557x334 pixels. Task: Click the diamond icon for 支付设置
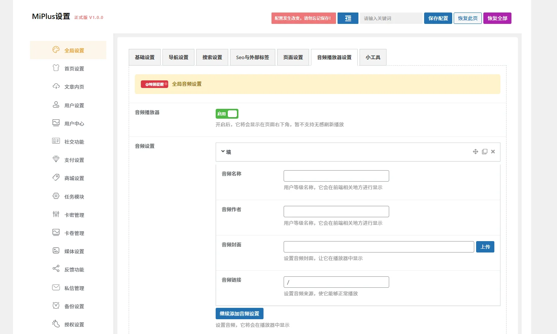click(56, 159)
